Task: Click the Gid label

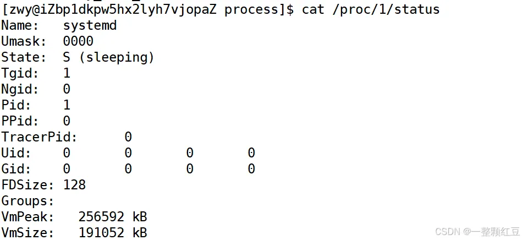Action: pyautogui.click(x=16, y=169)
